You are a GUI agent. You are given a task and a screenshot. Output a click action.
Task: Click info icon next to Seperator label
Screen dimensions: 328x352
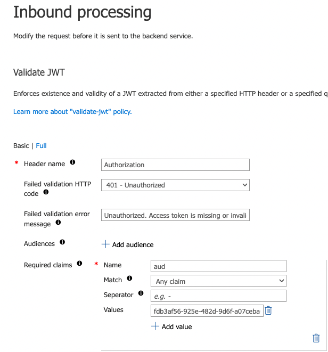141,293
